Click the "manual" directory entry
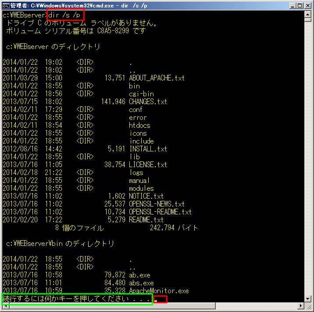The image size is (314, 312). point(139,180)
